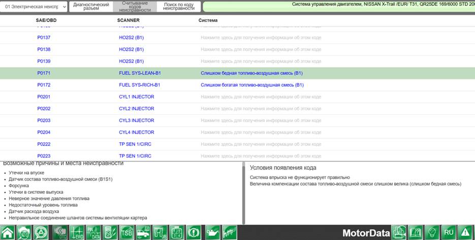Click the causes panel vertical scrollbar
The image size is (475, 240).
click(243, 194)
